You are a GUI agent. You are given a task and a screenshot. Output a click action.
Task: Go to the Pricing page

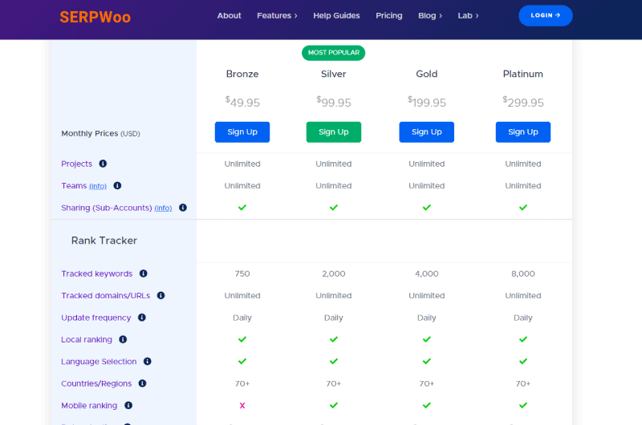(x=389, y=15)
